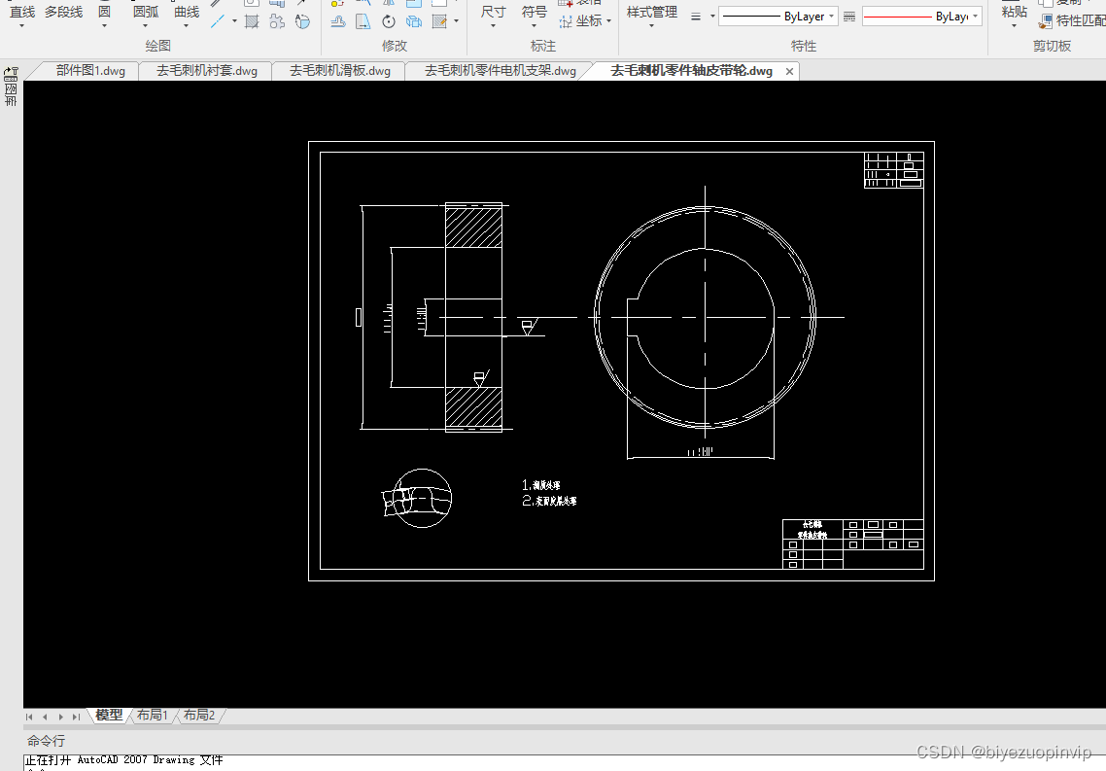Click the 命令行 command line label

click(x=46, y=741)
